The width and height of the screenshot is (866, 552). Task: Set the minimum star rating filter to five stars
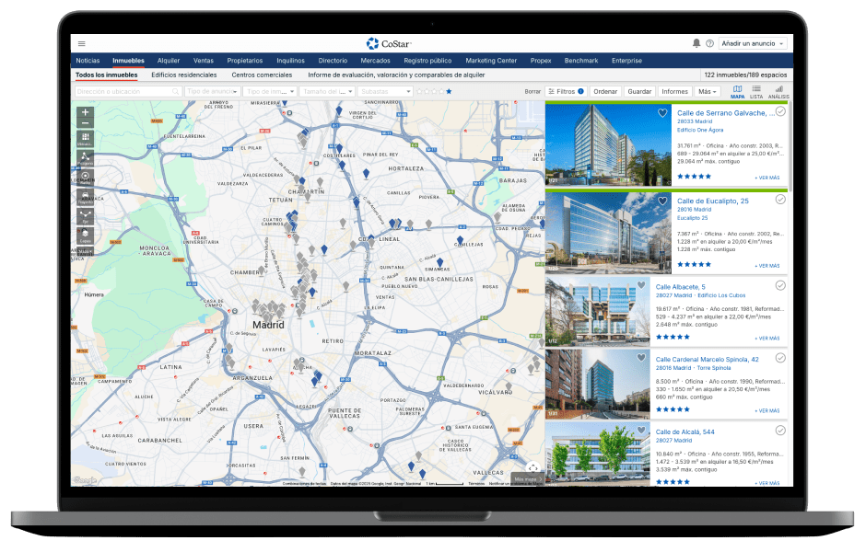tap(449, 92)
